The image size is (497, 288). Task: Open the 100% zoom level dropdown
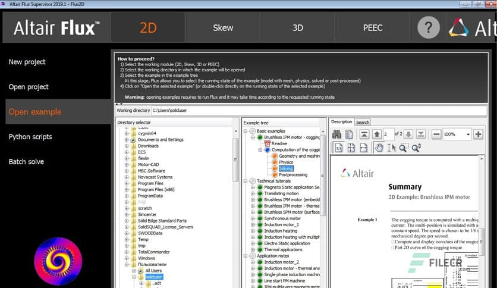(468, 134)
